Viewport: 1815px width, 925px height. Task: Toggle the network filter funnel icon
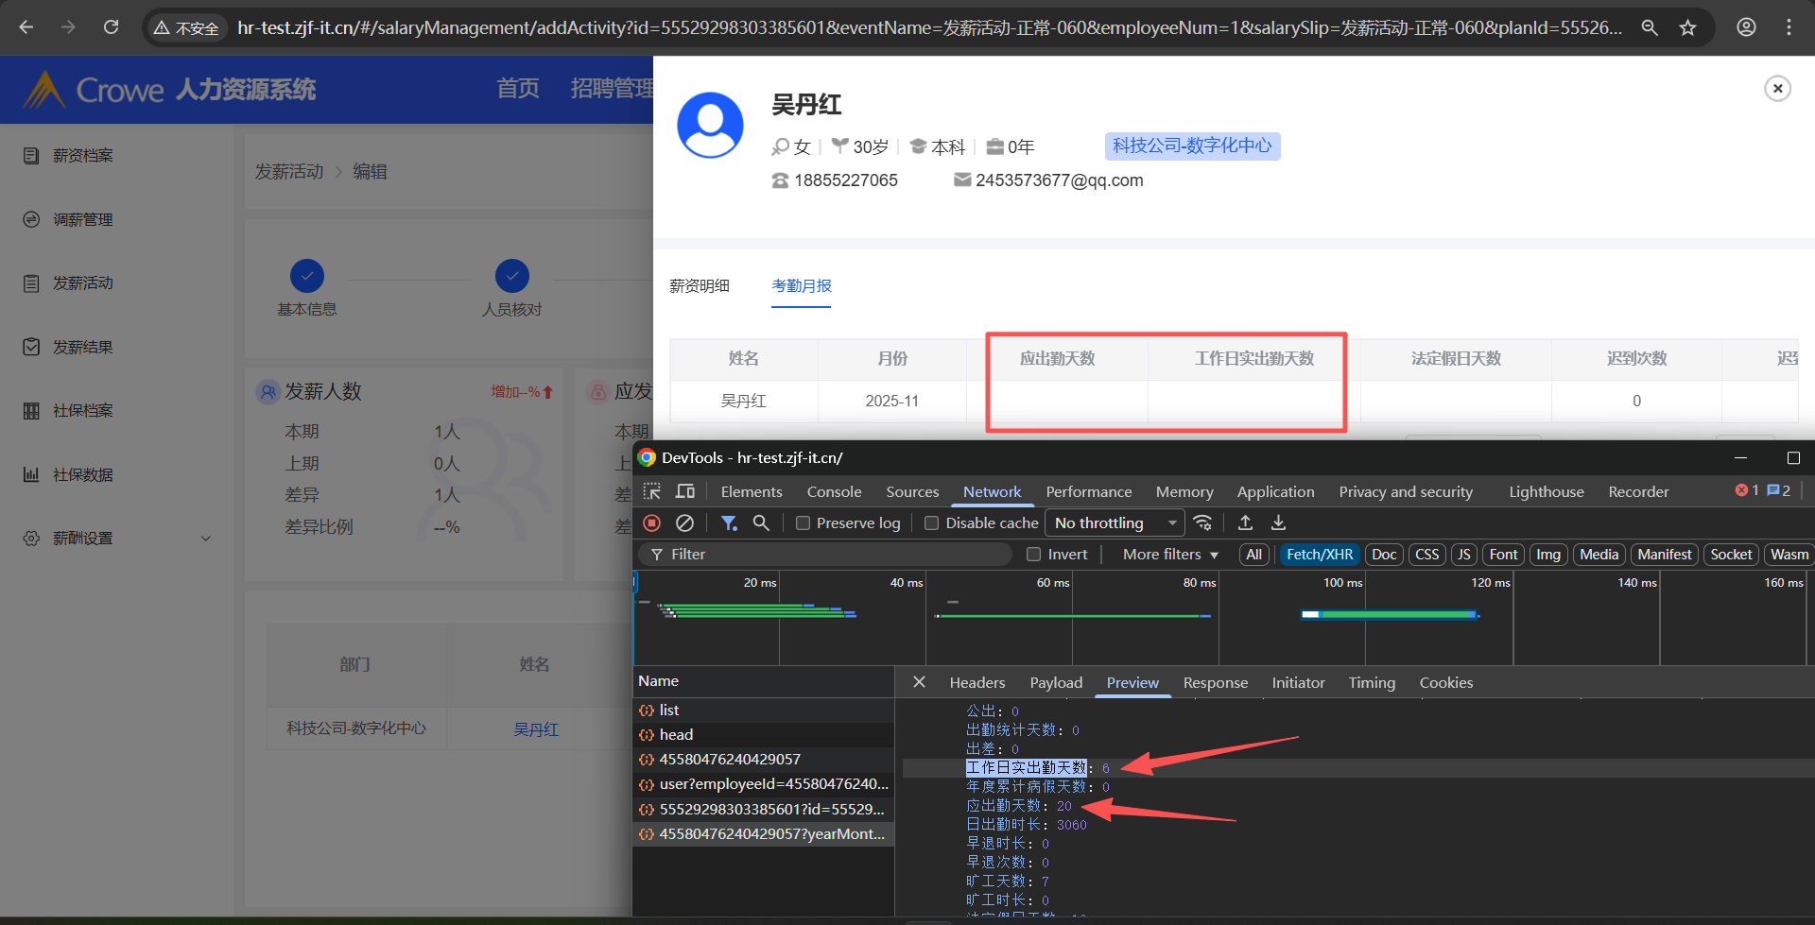pos(729,522)
